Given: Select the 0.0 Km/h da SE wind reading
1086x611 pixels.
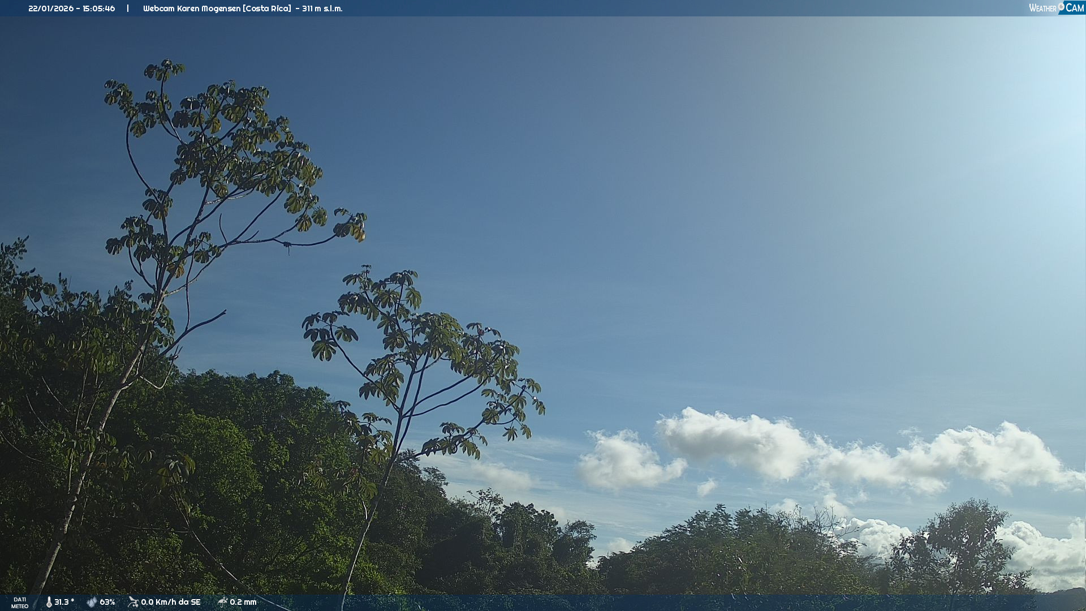Looking at the screenshot, I should [171, 602].
